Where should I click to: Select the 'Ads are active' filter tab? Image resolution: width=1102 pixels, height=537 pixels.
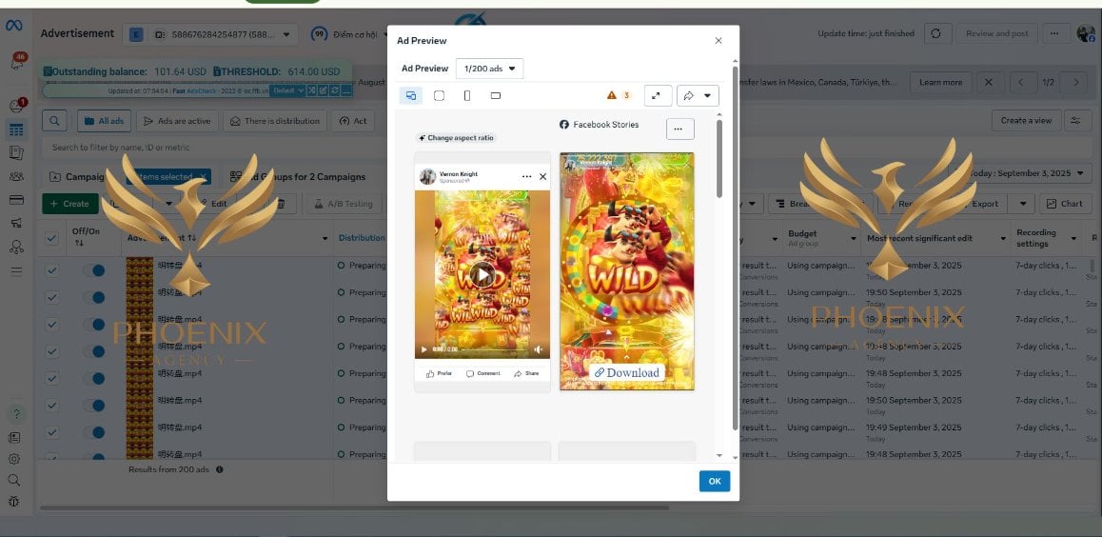point(177,121)
